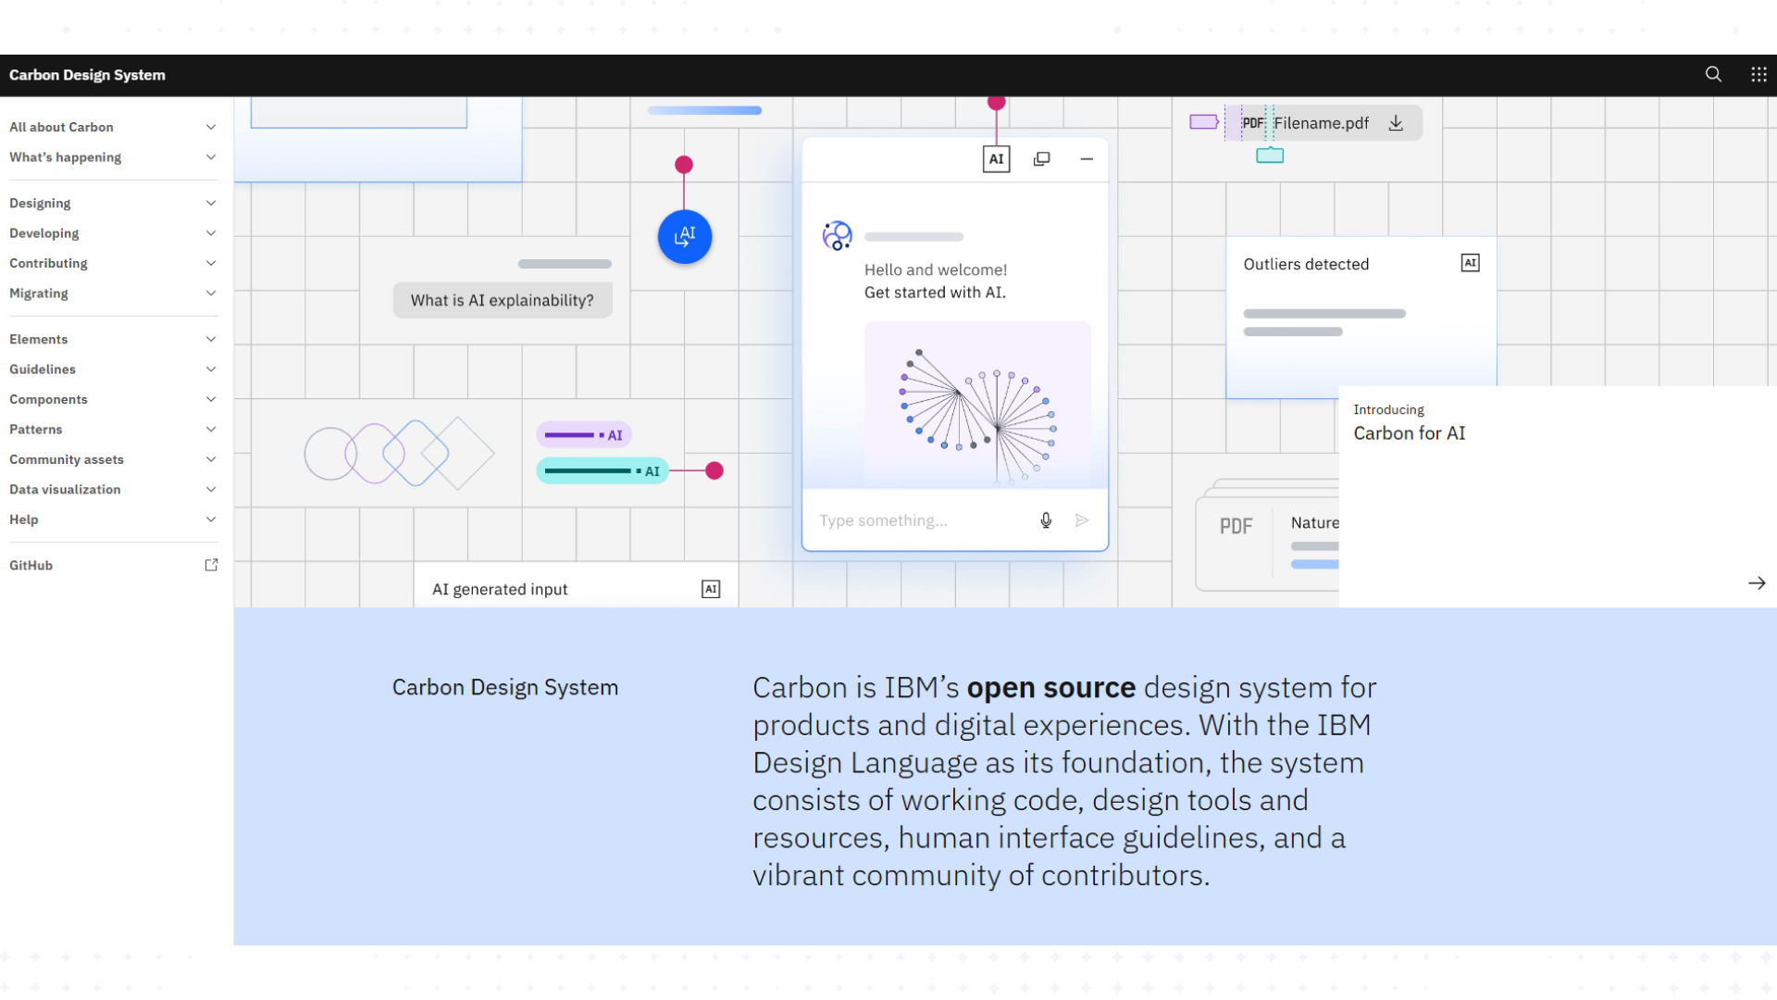The width and height of the screenshot is (1777, 1000).
Task: Click the bold open source text
Action: point(1050,688)
